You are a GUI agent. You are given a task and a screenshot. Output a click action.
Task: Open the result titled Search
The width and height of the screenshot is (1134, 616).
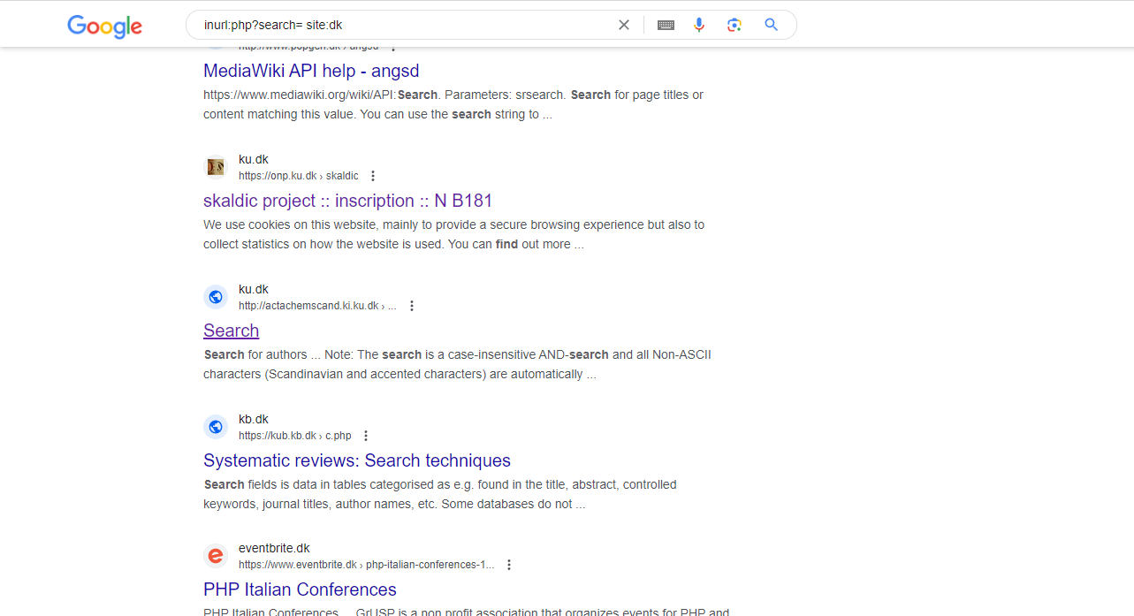coord(231,331)
